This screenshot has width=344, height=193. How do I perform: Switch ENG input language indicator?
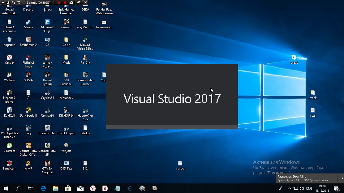[309, 188]
